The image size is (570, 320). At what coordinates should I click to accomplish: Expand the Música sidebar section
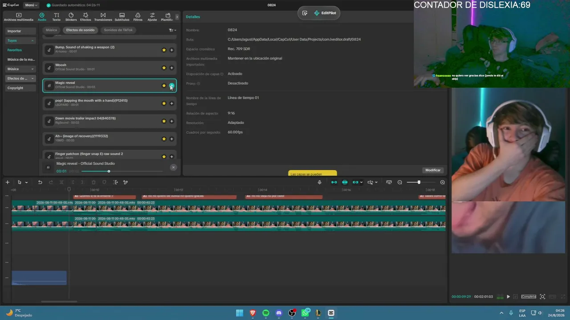20,69
